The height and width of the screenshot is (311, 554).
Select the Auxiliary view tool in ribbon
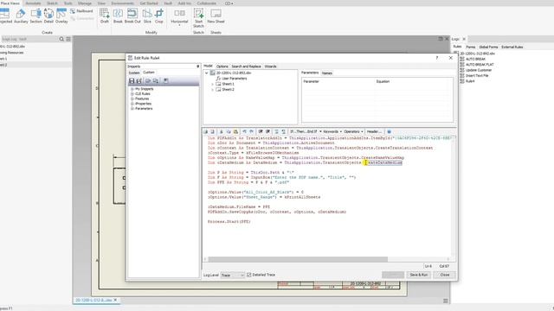tap(21, 16)
